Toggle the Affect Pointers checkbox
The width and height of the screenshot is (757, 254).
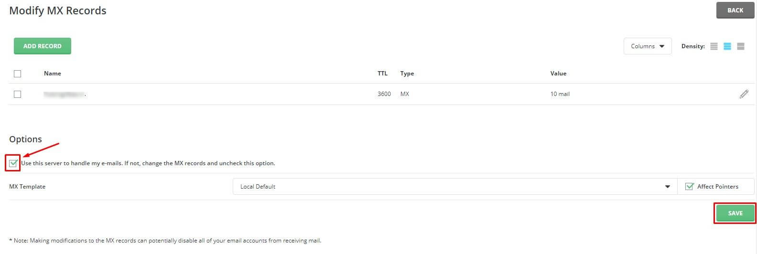click(x=689, y=187)
